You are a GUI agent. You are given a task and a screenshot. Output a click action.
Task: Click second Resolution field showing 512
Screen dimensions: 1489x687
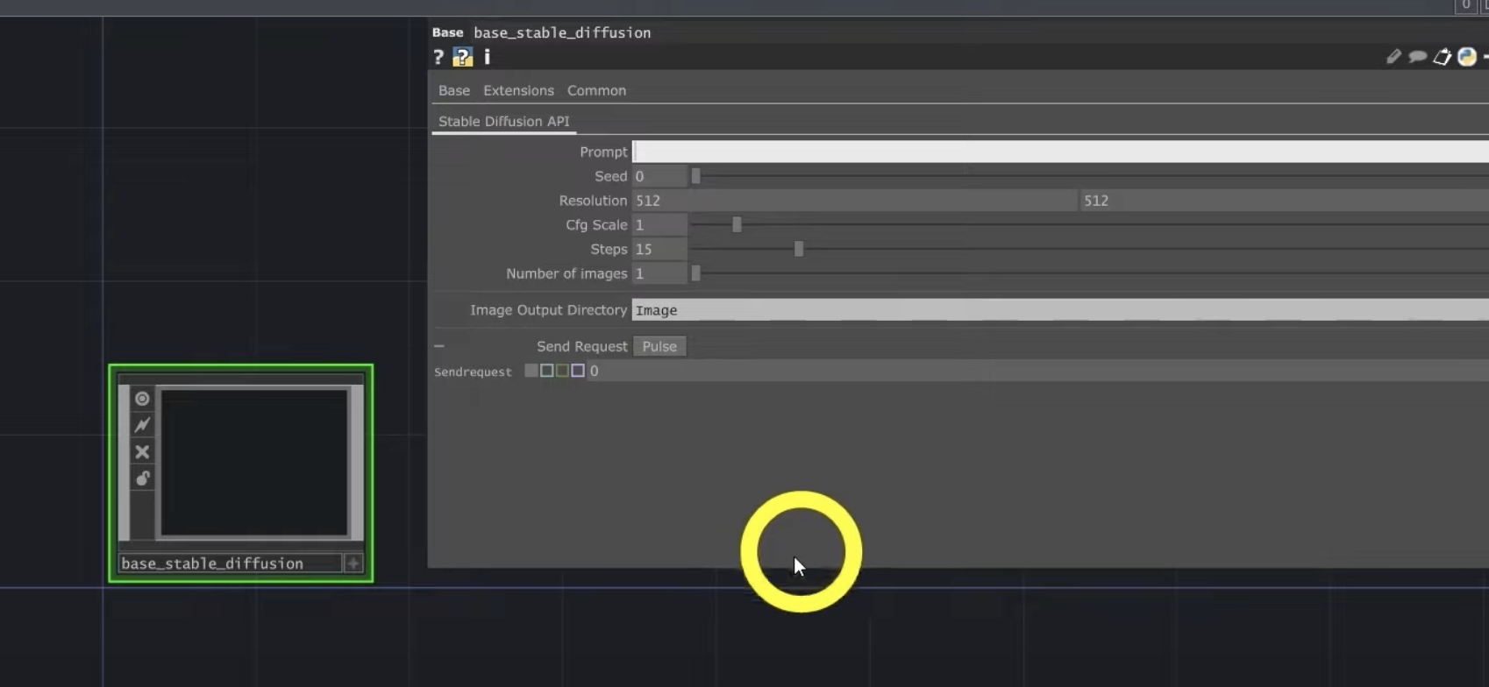[1285, 201]
